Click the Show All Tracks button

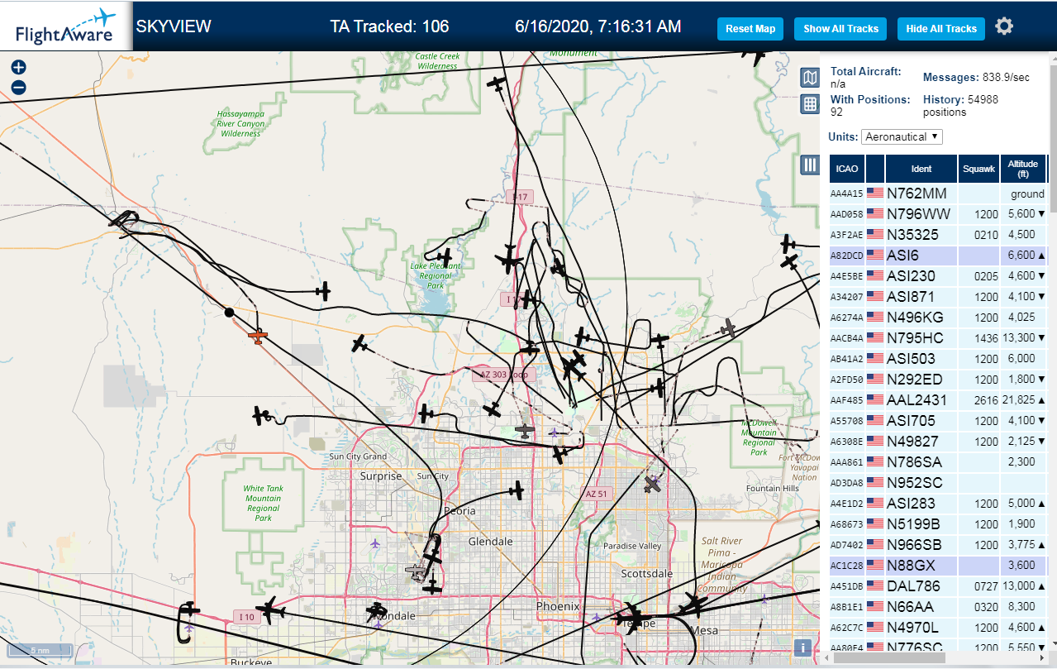coord(840,29)
